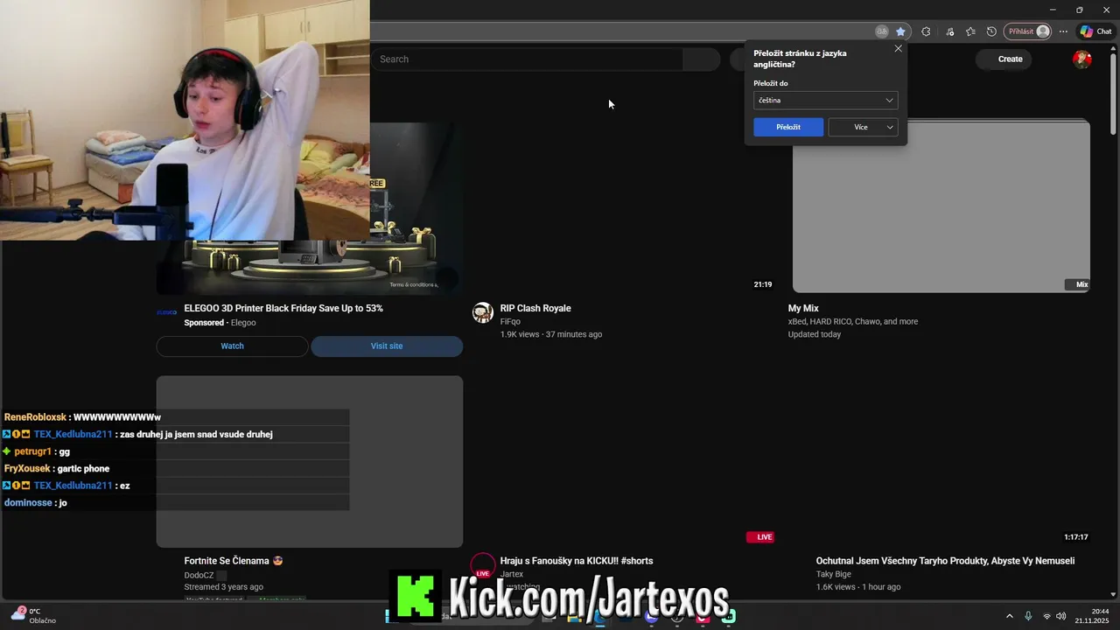Viewport: 1120px width, 630px height.
Task: Click the Watch button under ELEGOO ad
Action: [232, 346]
